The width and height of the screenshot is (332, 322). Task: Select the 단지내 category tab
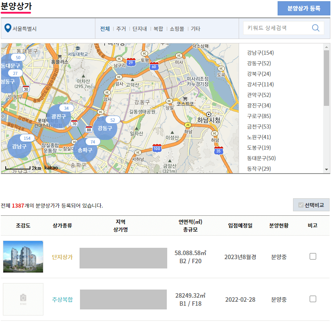point(140,28)
